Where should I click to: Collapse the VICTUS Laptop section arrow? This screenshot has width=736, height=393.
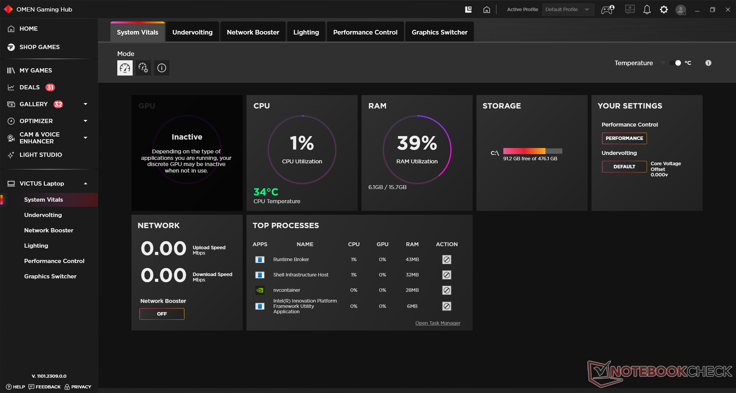tap(85, 184)
